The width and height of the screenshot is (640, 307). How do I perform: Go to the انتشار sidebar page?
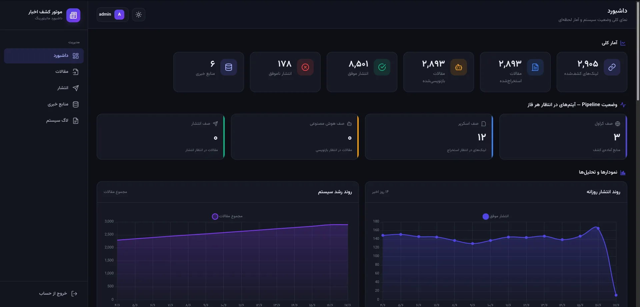pos(44,88)
